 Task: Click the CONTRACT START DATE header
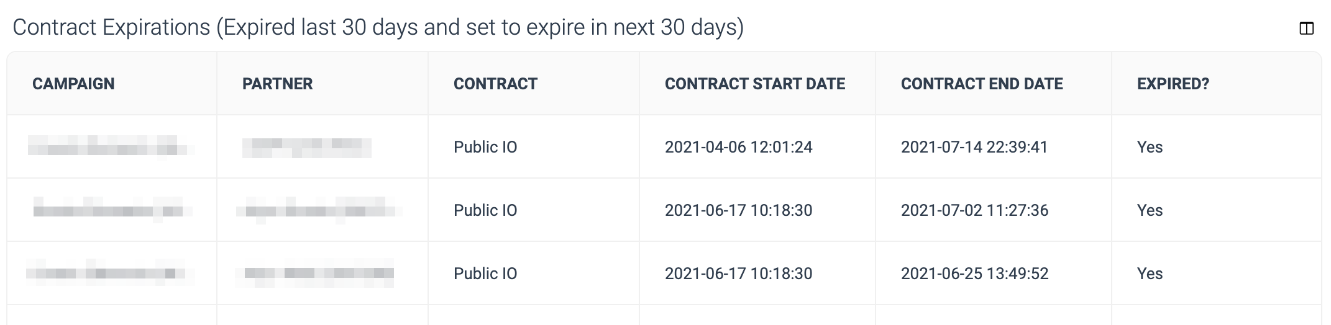point(754,84)
